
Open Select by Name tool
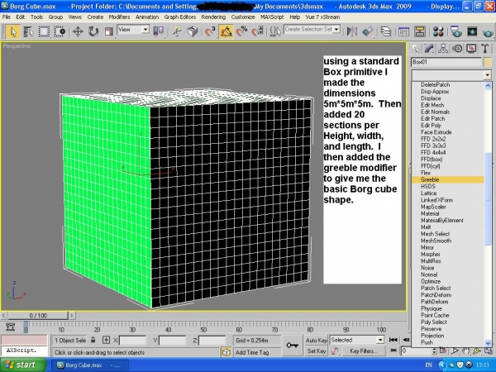tap(28, 31)
